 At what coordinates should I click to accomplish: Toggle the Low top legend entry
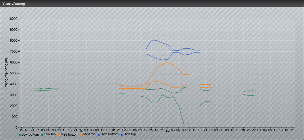(x=48, y=134)
